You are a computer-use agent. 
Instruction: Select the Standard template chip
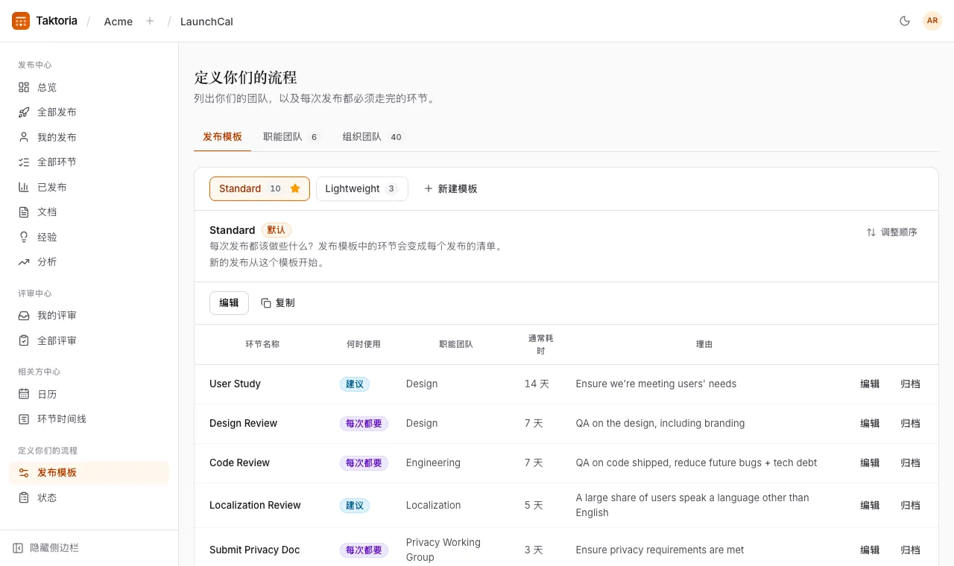coord(259,188)
